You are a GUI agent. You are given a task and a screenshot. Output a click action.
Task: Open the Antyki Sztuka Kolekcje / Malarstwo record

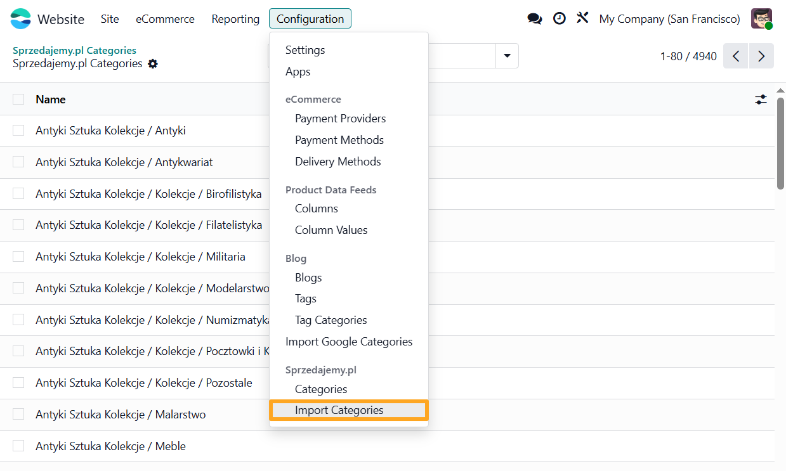pos(121,415)
